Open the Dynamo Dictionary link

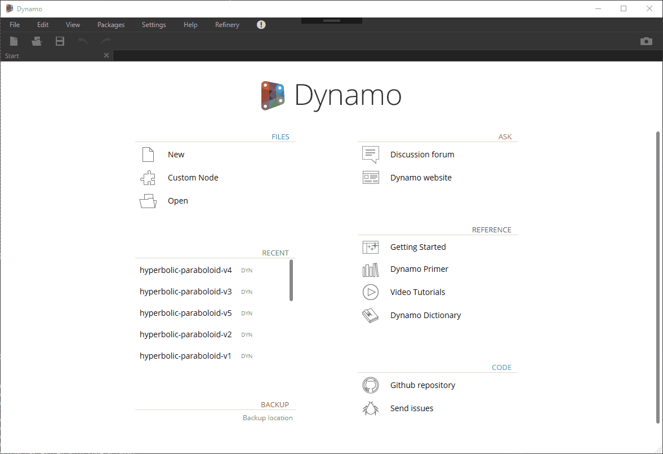[x=425, y=315]
